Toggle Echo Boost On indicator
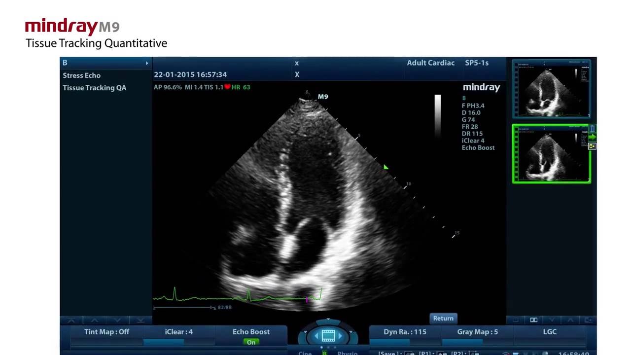This screenshot has height=355, width=631. [251, 342]
